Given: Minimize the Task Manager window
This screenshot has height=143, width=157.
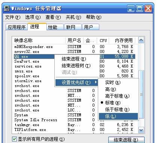Looking at the screenshot, I should (x=131, y=9).
